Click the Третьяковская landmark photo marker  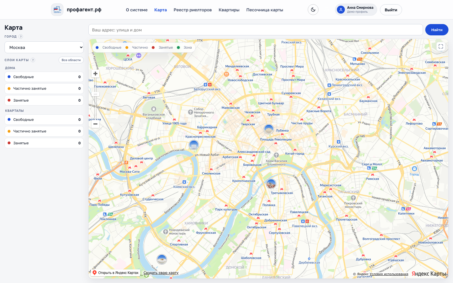pos(271,184)
